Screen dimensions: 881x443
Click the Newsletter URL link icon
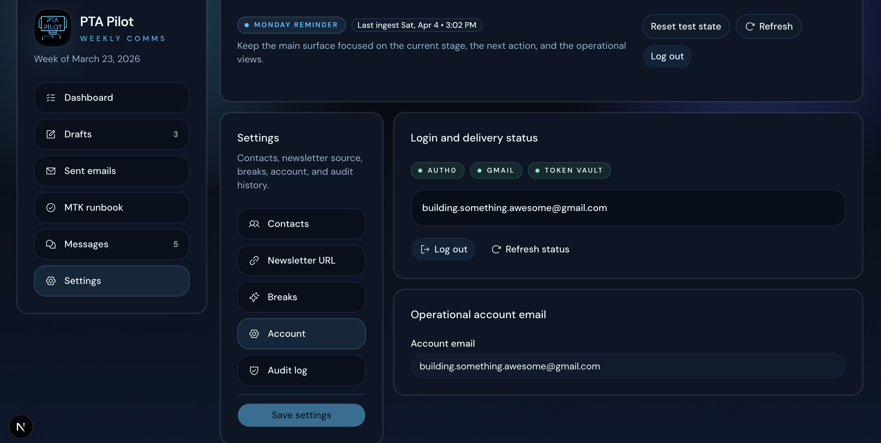click(x=254, y=261)
